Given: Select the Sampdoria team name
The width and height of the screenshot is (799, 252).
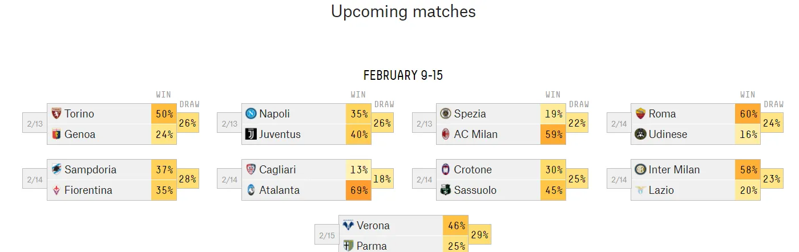Looking at the screenshot, I should (90, 169).
